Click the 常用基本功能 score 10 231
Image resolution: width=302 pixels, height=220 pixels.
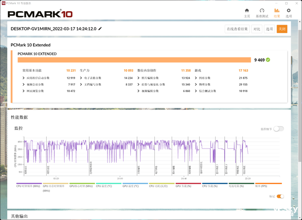(x=71, y=71)
